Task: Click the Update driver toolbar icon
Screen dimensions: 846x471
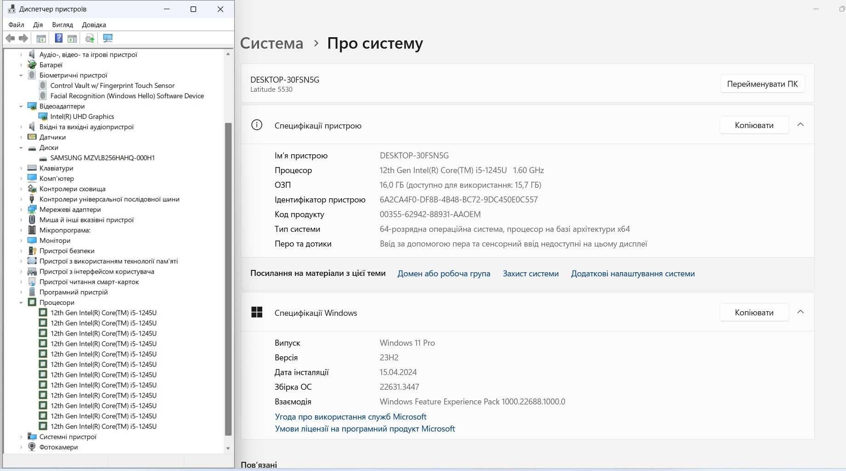Action: [x=90, y=38]
